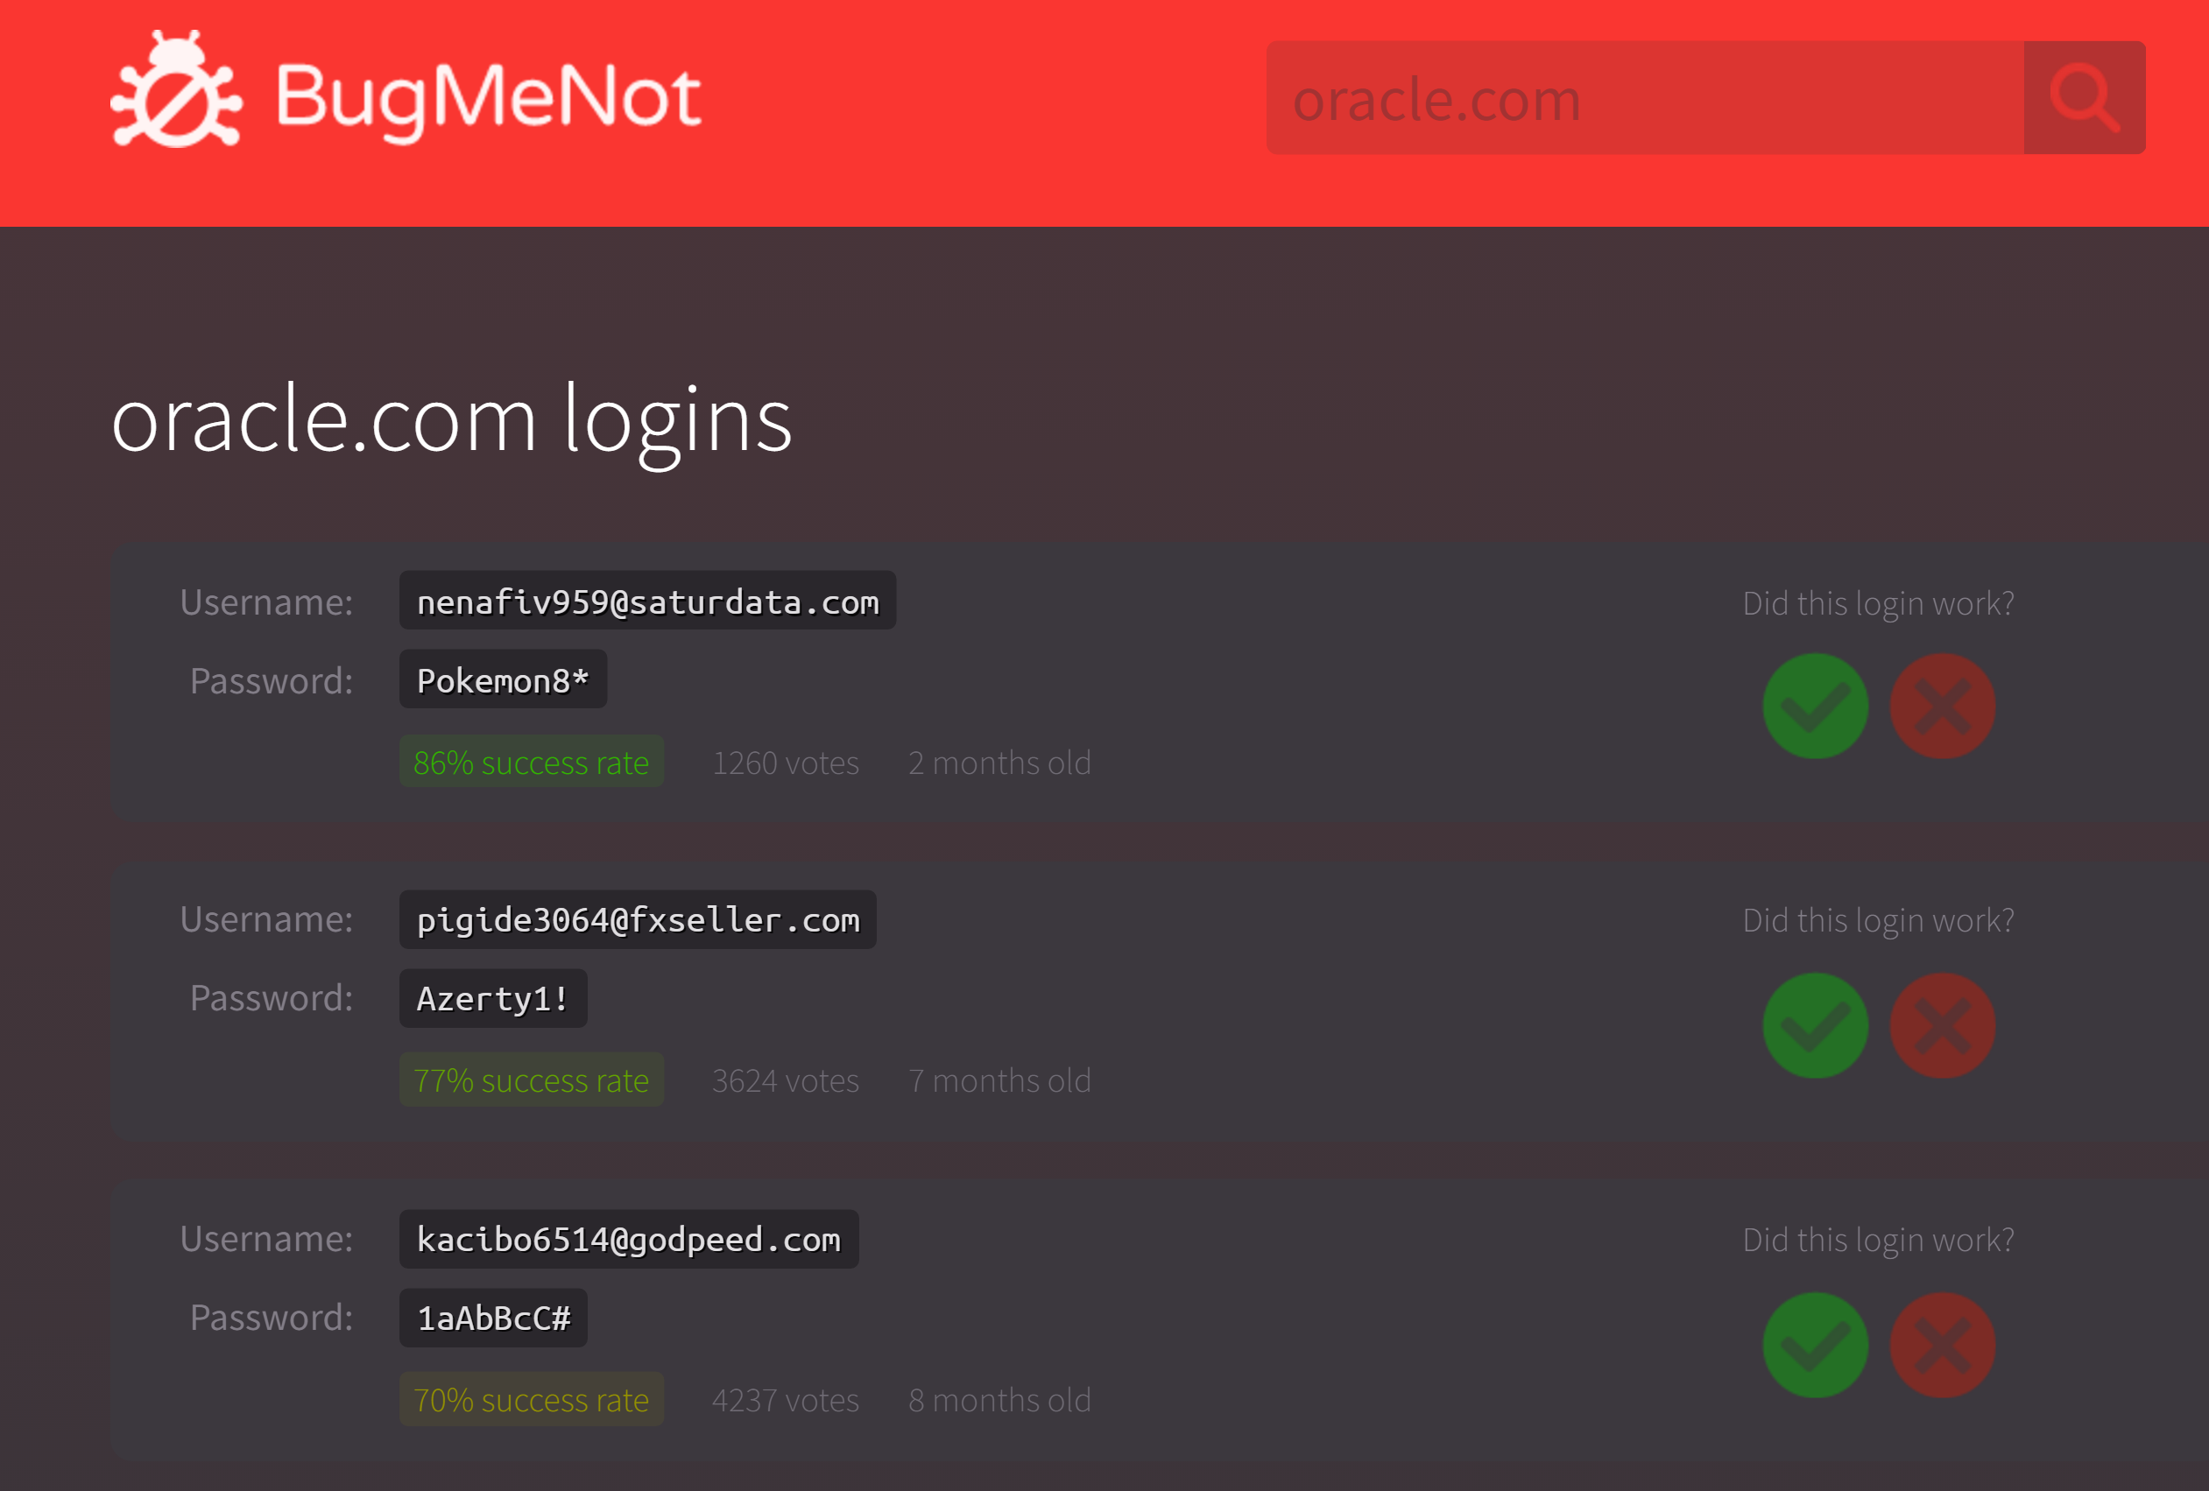The height and width of the screenshot is (1491, 2209).
Task: Click the search magnifier button
Action: pos(2084,98)
